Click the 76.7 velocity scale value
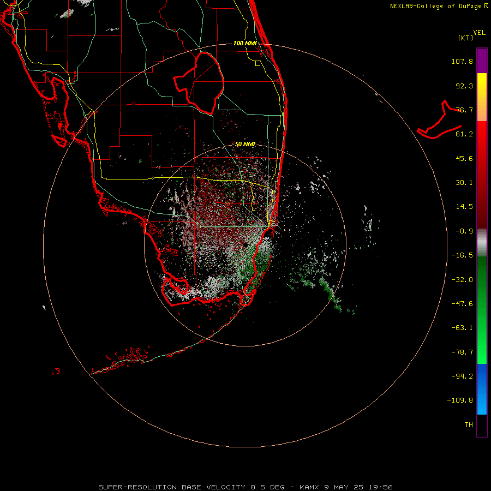Image resolution: width=491 pixels, height=491 pixels. point(464,110)
